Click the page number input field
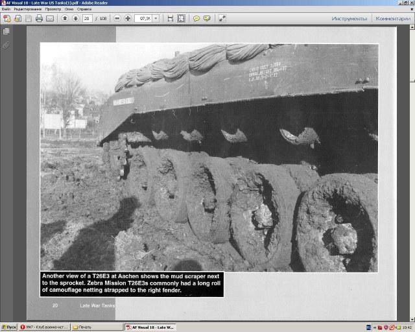 (87, 18)
